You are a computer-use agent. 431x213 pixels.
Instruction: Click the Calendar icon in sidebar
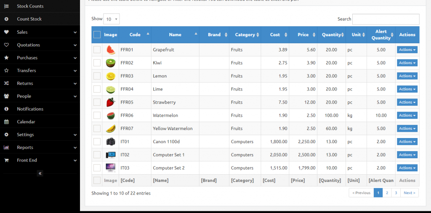coord(6,122)
